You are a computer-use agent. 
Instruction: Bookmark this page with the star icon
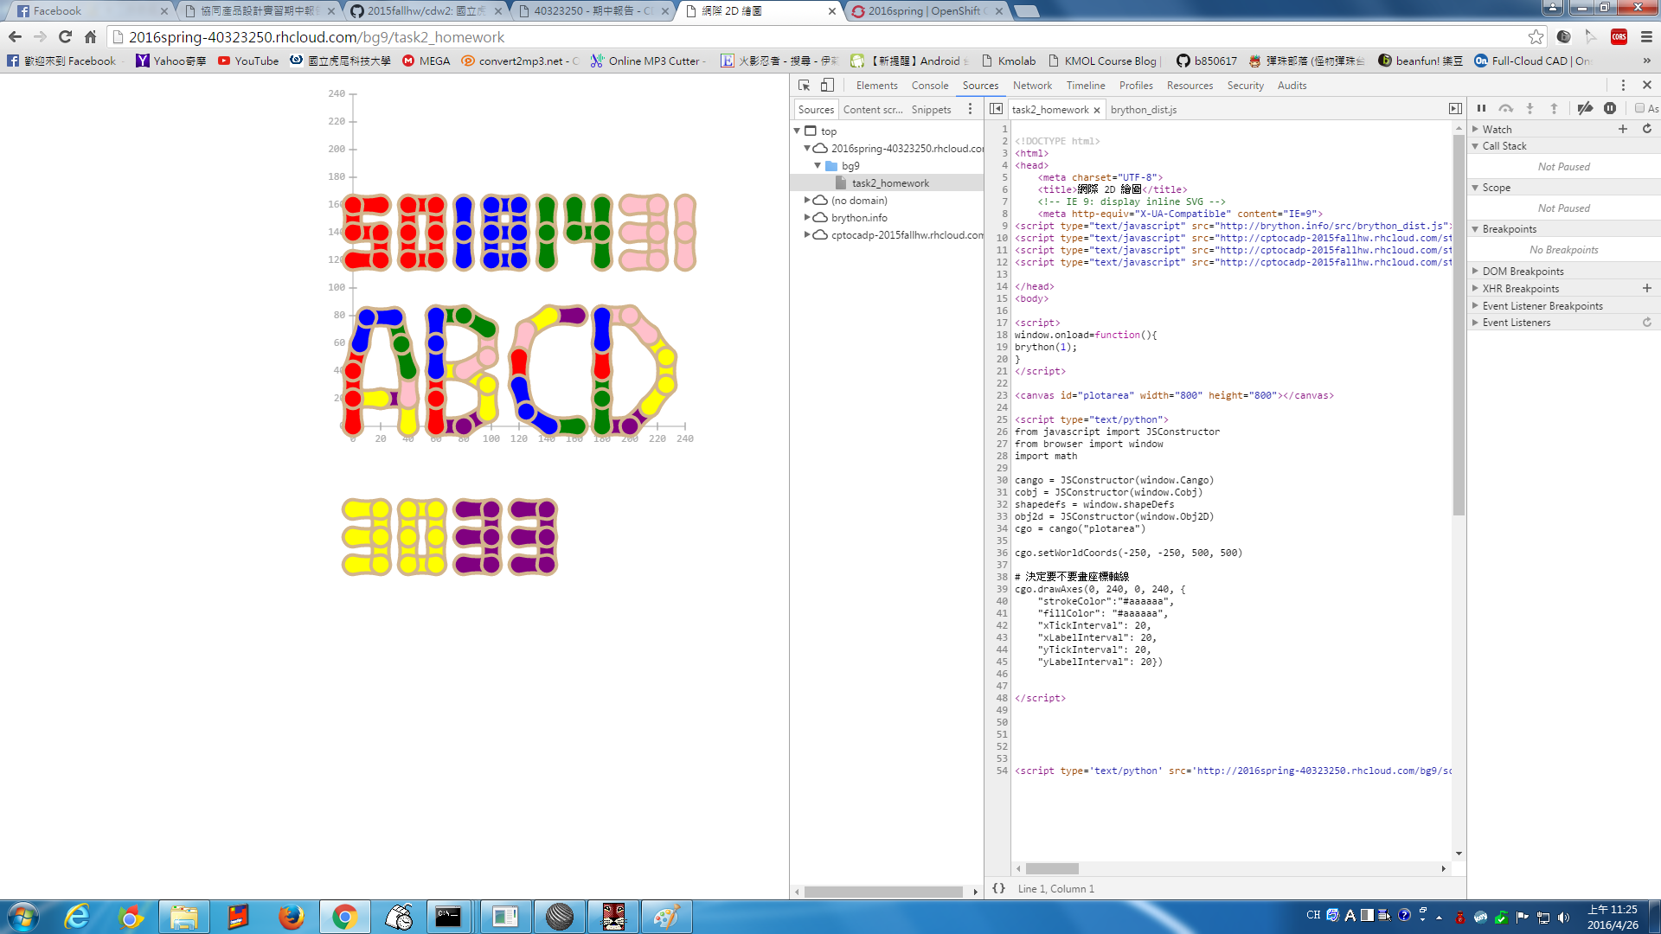coord(1536,36)
